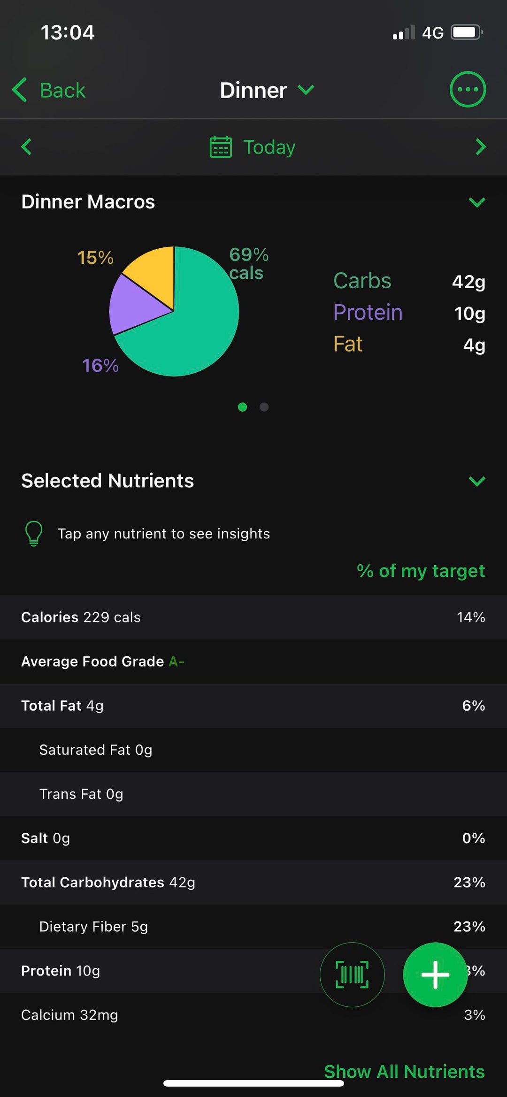507x1097 pixels.
Task: Open the barcode scanner
Action: coord(352,974)
